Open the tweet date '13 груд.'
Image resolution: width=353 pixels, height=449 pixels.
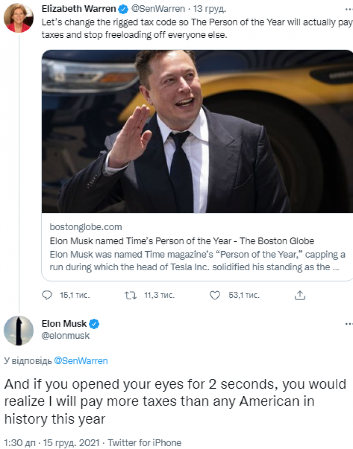[x=210, y=9]
